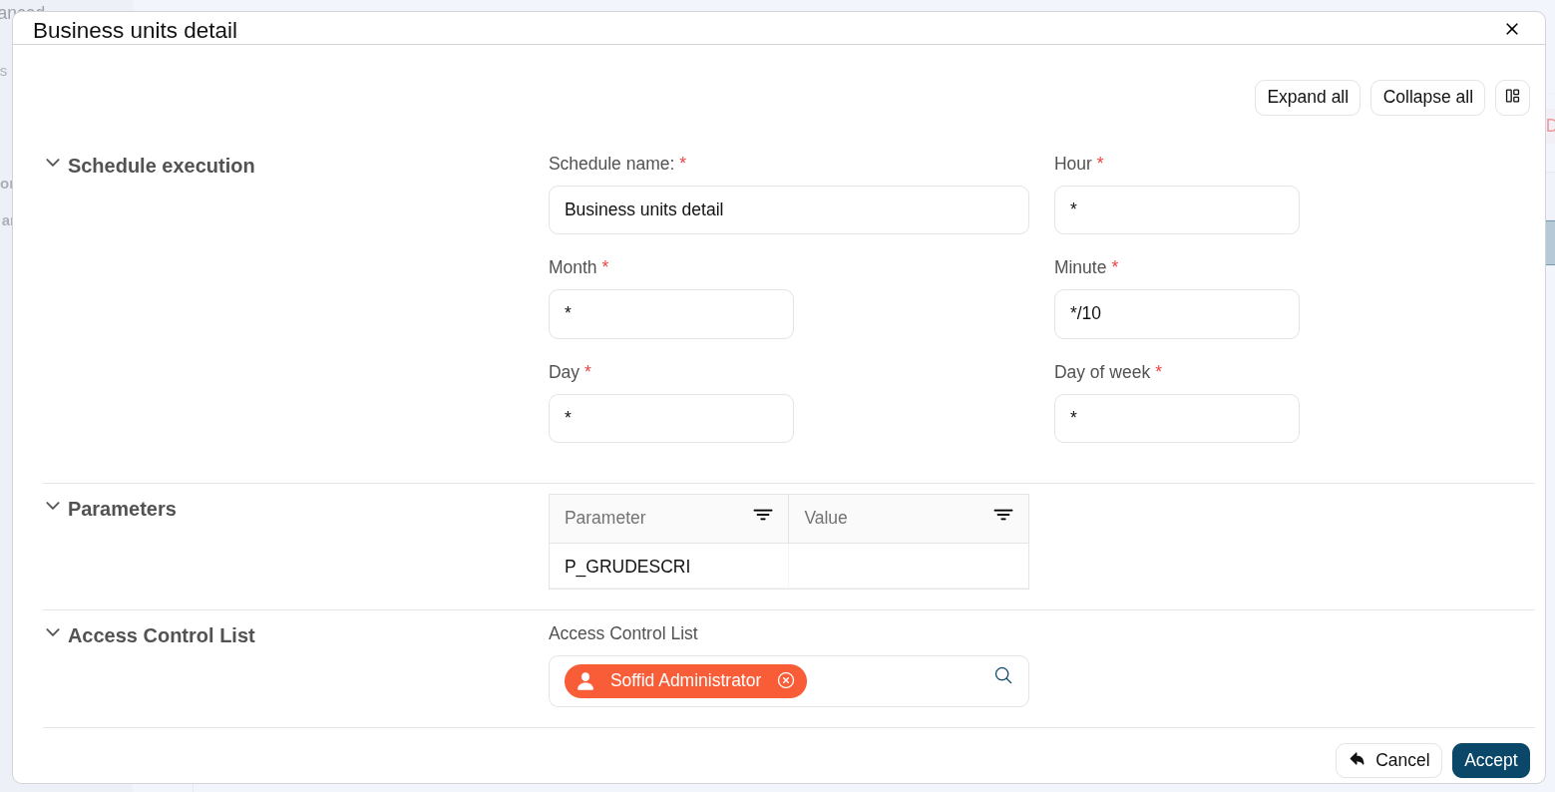Click the Minute field showing */10
The width and height of the screenshot is (1555, 792).
point(1176,314)
